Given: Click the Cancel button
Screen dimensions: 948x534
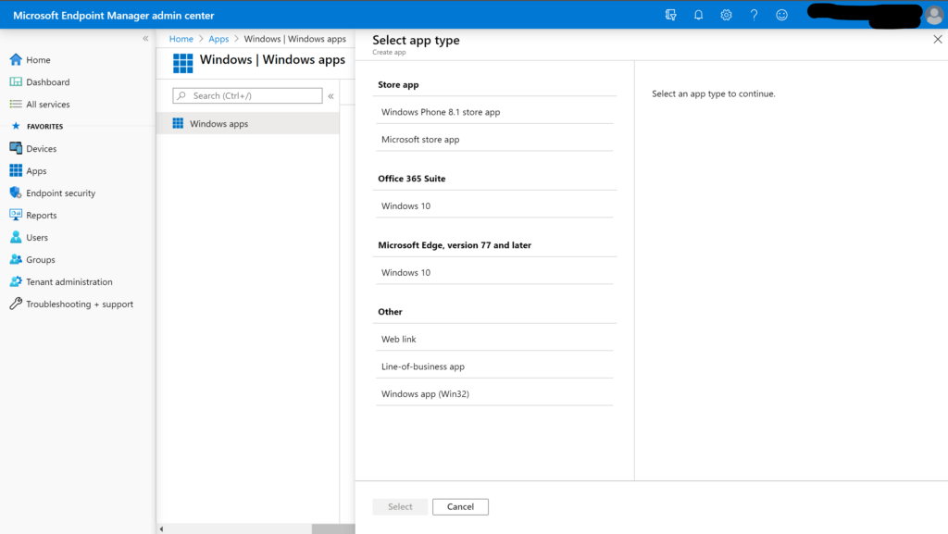Looking at the screenshot, I should 460,506.
